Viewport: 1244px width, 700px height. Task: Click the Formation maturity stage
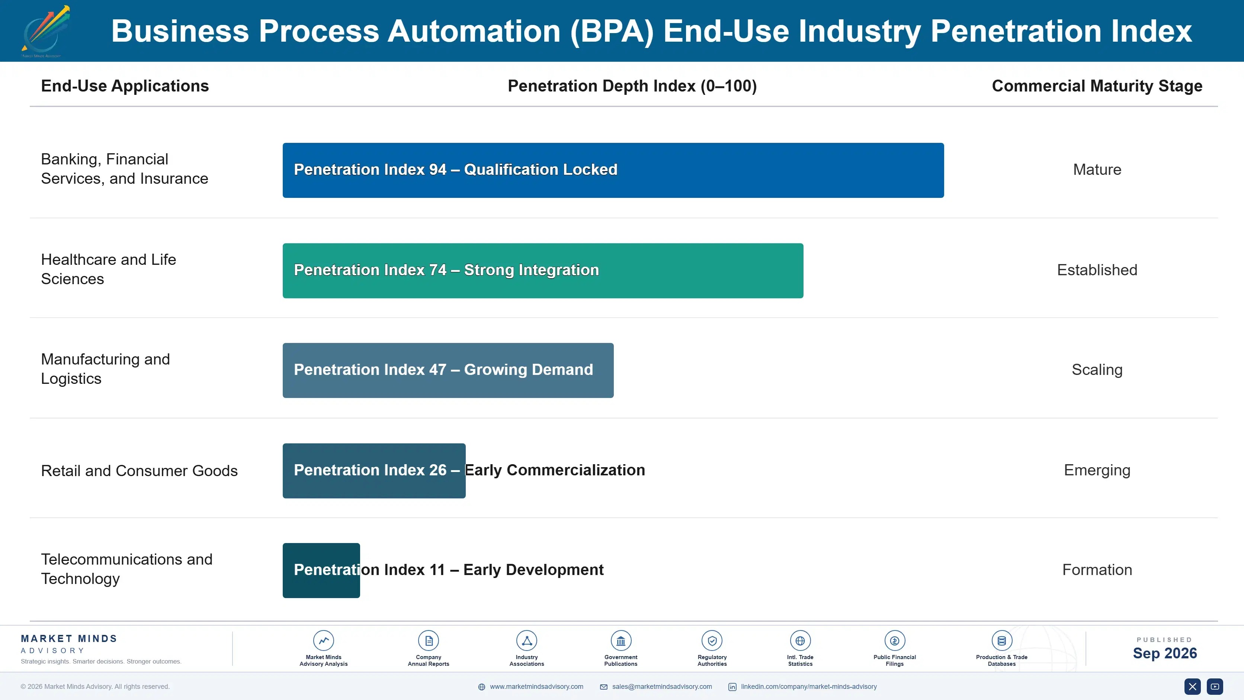pos(1097,570)
